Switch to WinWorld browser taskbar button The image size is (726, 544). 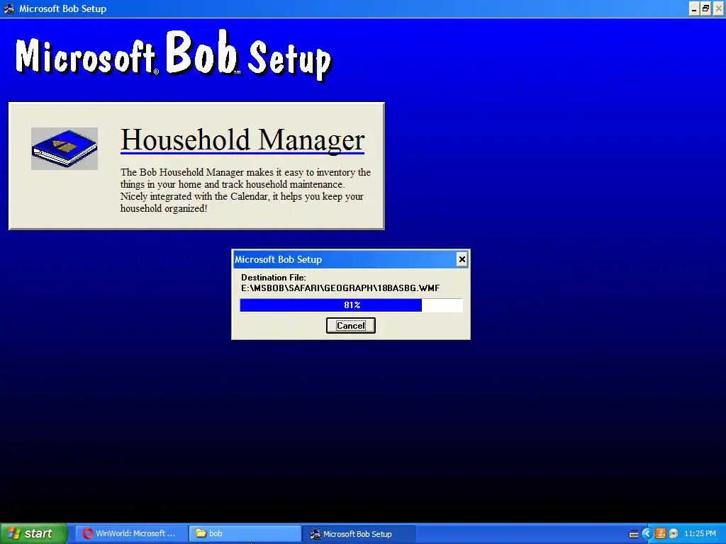[131, 533]
